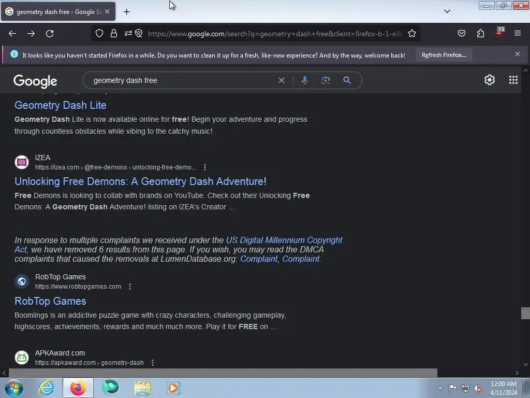Go forward to the next page
The height and width of the screenshot is (398, 530).
[31, 34]
